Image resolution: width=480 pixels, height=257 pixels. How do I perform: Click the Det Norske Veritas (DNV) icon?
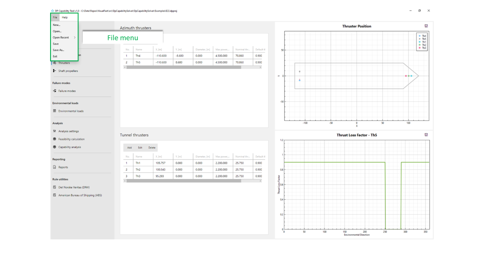click(54, 188)
